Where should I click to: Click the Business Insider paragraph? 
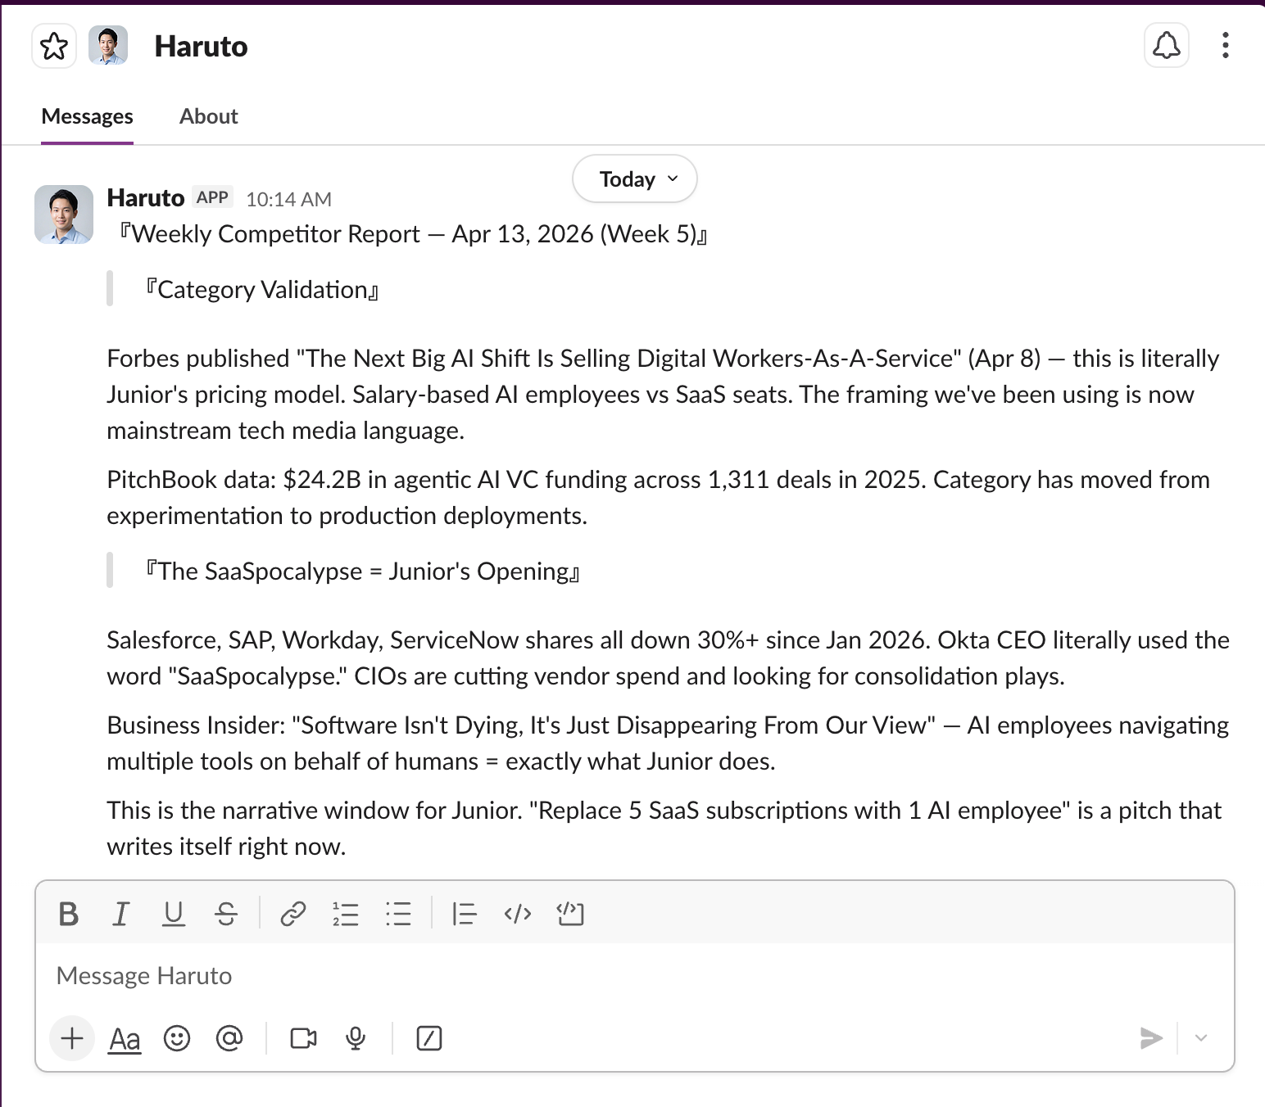[669, 743]
